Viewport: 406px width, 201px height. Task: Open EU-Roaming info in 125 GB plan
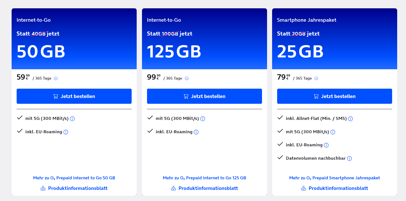point(196,132)
